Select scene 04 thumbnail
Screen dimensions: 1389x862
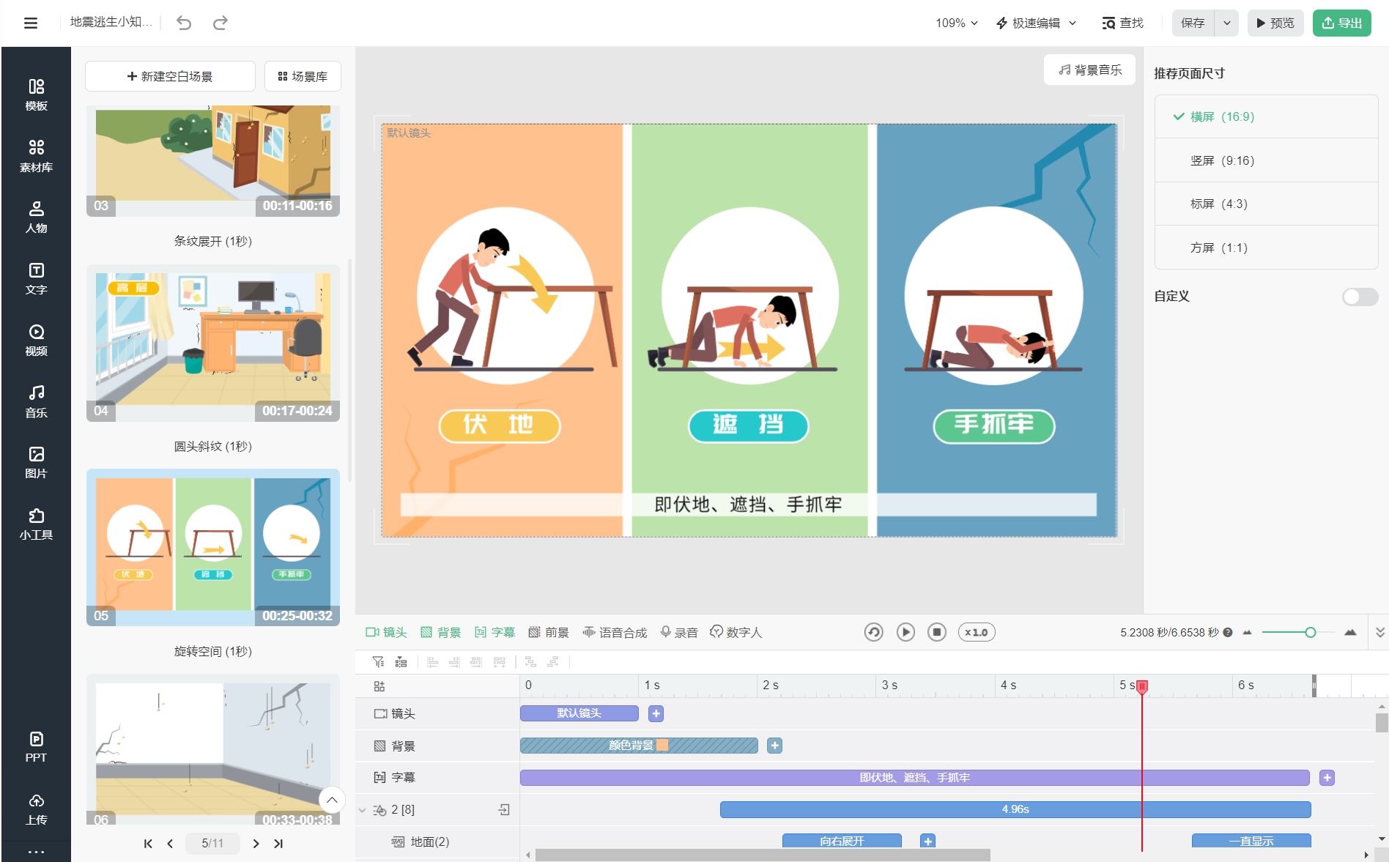[213, 343]
